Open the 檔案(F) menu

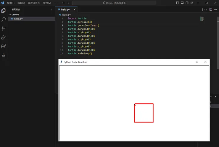tap(11, 3)
